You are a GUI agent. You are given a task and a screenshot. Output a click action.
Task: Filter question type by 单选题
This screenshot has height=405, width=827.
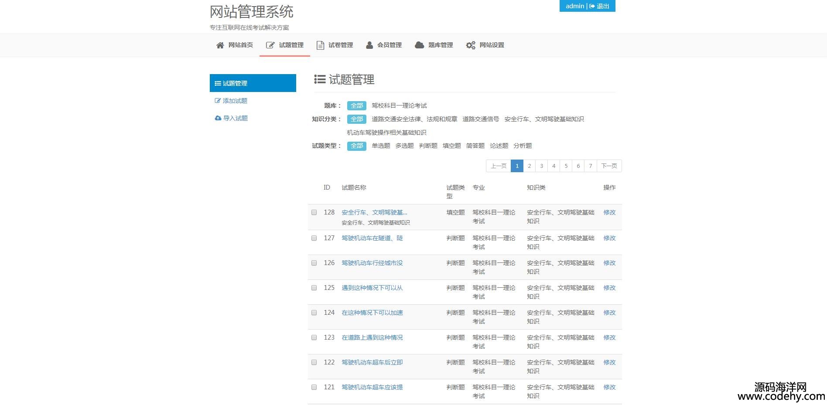point(381,146)
